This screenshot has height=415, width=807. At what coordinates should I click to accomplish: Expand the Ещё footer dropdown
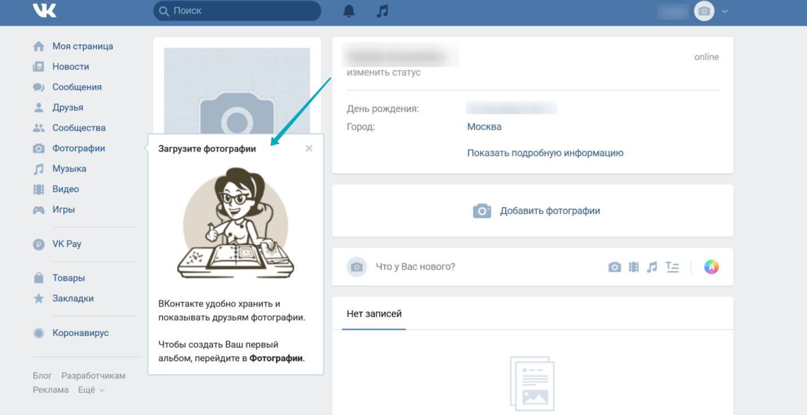click(91, 390)
